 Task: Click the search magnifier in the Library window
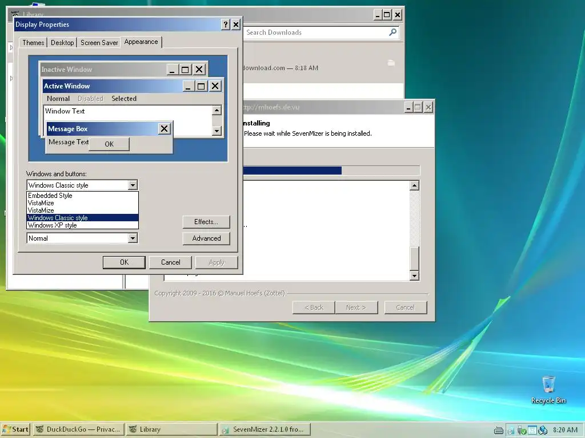(x=392, y=33)
